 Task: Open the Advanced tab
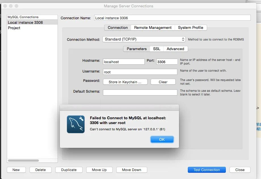[175, 49]
